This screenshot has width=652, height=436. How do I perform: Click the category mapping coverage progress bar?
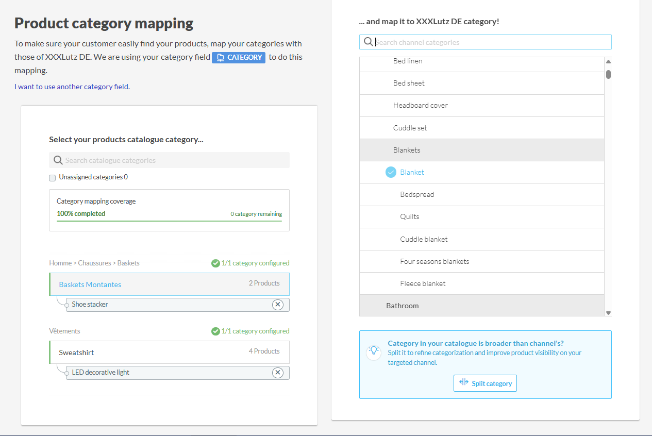[169, 221]
